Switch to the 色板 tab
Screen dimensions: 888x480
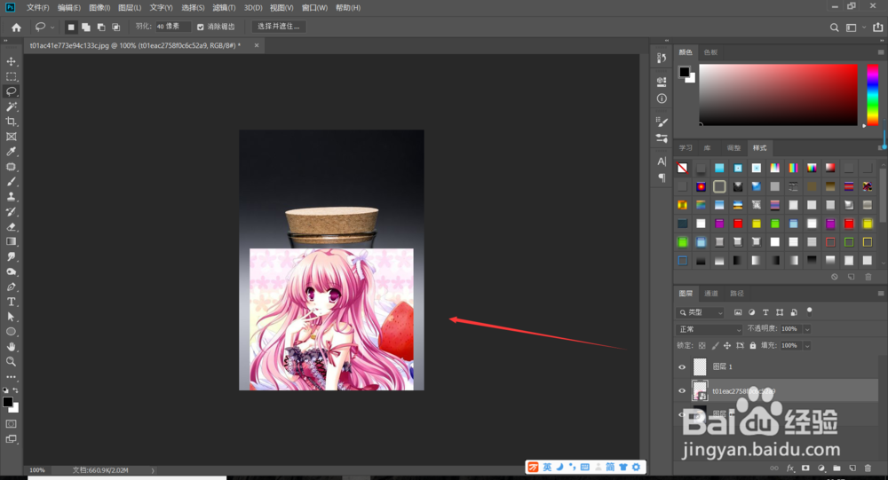[710, 52]
